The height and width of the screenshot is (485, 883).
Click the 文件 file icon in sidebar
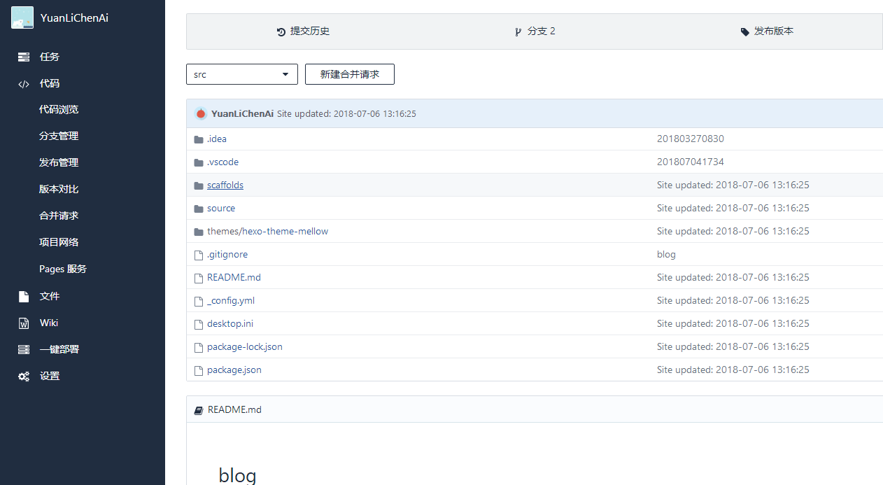pos(24,297)
